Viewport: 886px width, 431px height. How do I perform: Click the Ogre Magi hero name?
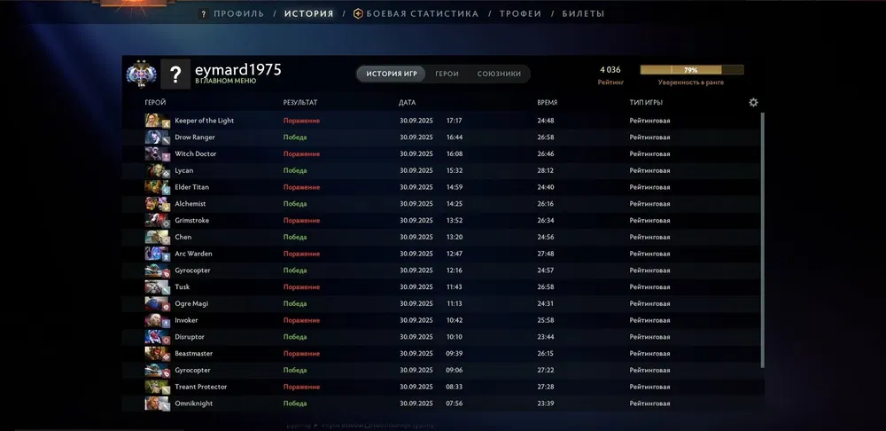191,303
